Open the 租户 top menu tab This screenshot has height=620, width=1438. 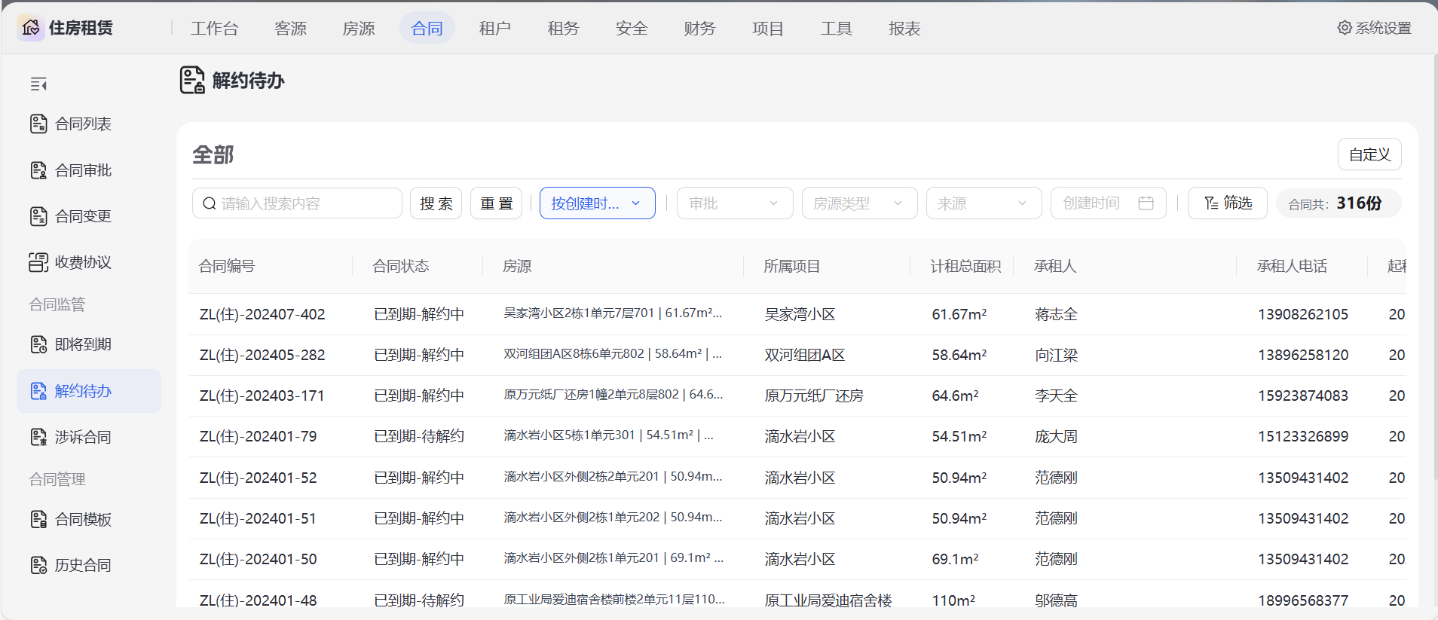(x=494, y=29)
